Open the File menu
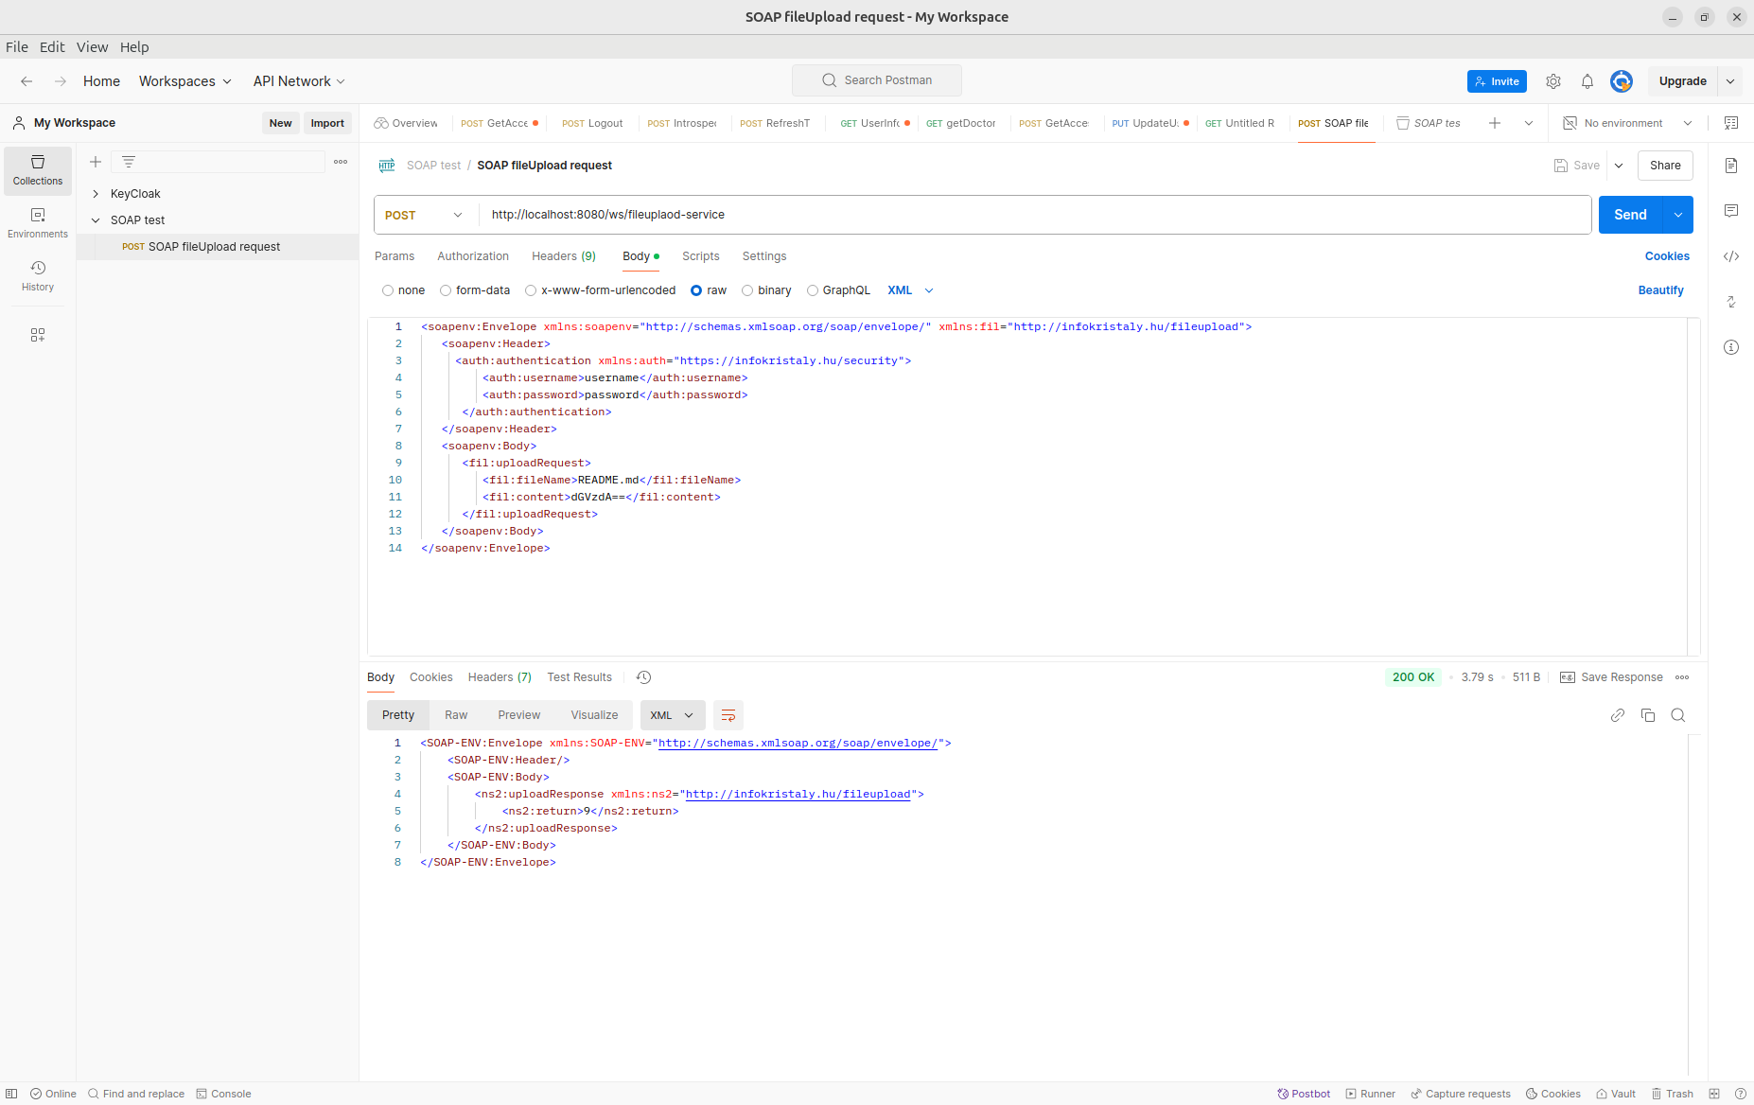This screenshot has height=1105, width=1754. (x=17, y=47)
